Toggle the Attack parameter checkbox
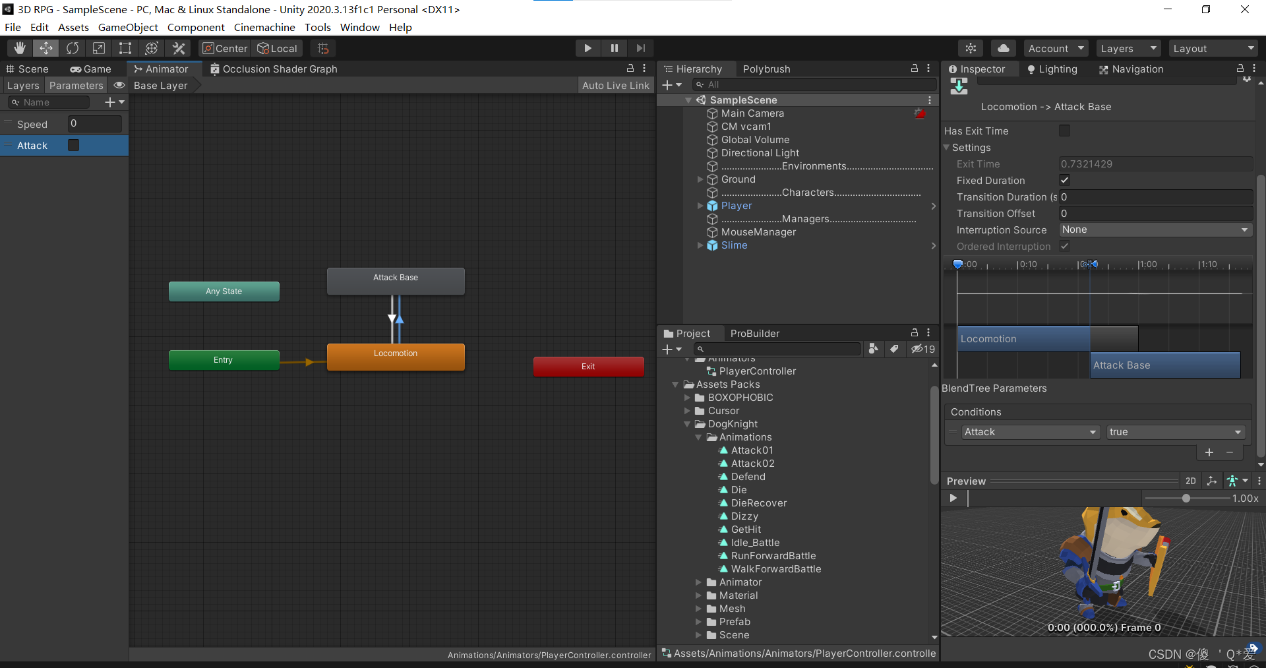Viewport: 1266px width, 668px height. (73, 145)
